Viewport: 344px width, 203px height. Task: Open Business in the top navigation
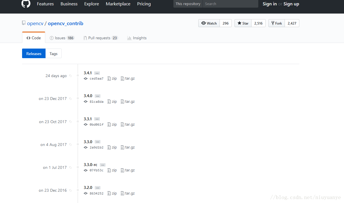point(69,4)
